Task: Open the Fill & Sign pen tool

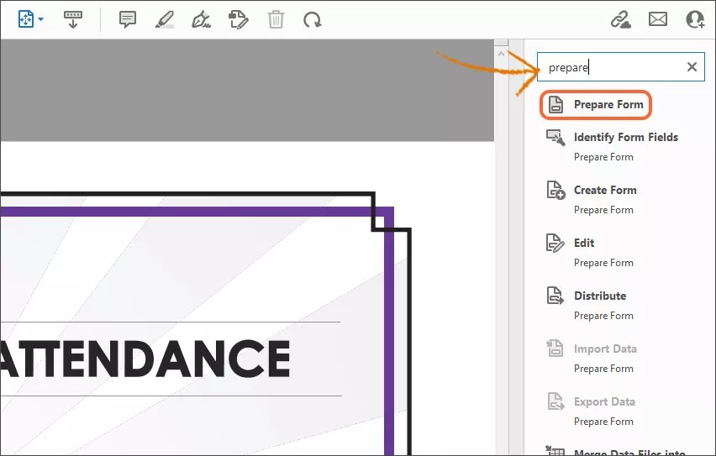Action: pyautogui.click(x=201, y=18)
